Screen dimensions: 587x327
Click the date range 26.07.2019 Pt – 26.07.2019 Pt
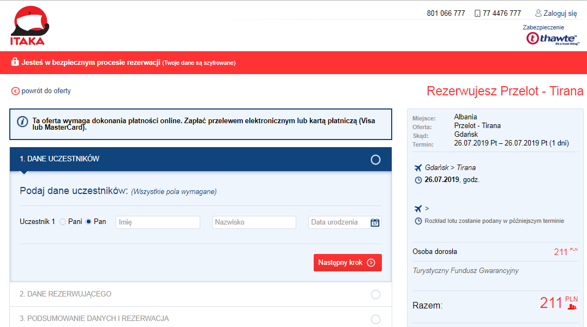[x=501, y=143]
